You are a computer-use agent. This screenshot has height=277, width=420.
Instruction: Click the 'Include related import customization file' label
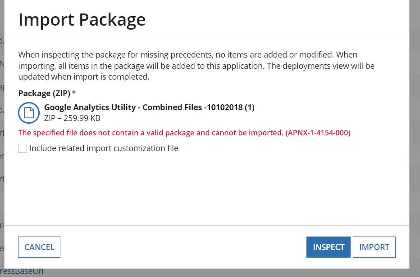point(104,148)
